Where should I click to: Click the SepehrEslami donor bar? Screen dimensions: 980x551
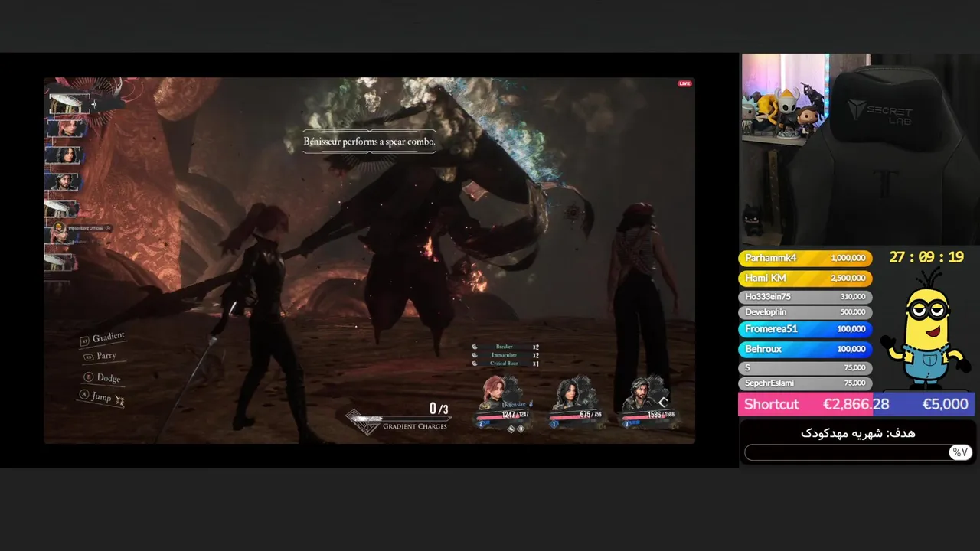pos(805,383)
